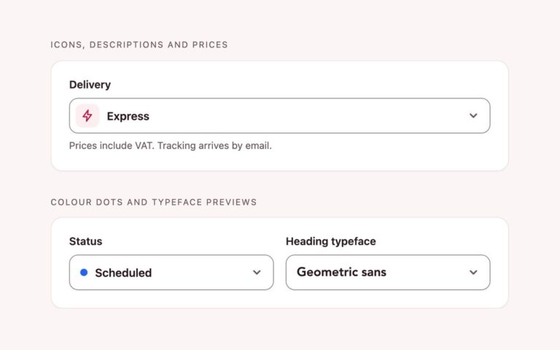Image resolution: width=560 pixels, height=350 pixels.
Task: Click the 'Tracking arrives by email' sentence
Action: coord(214,146)
